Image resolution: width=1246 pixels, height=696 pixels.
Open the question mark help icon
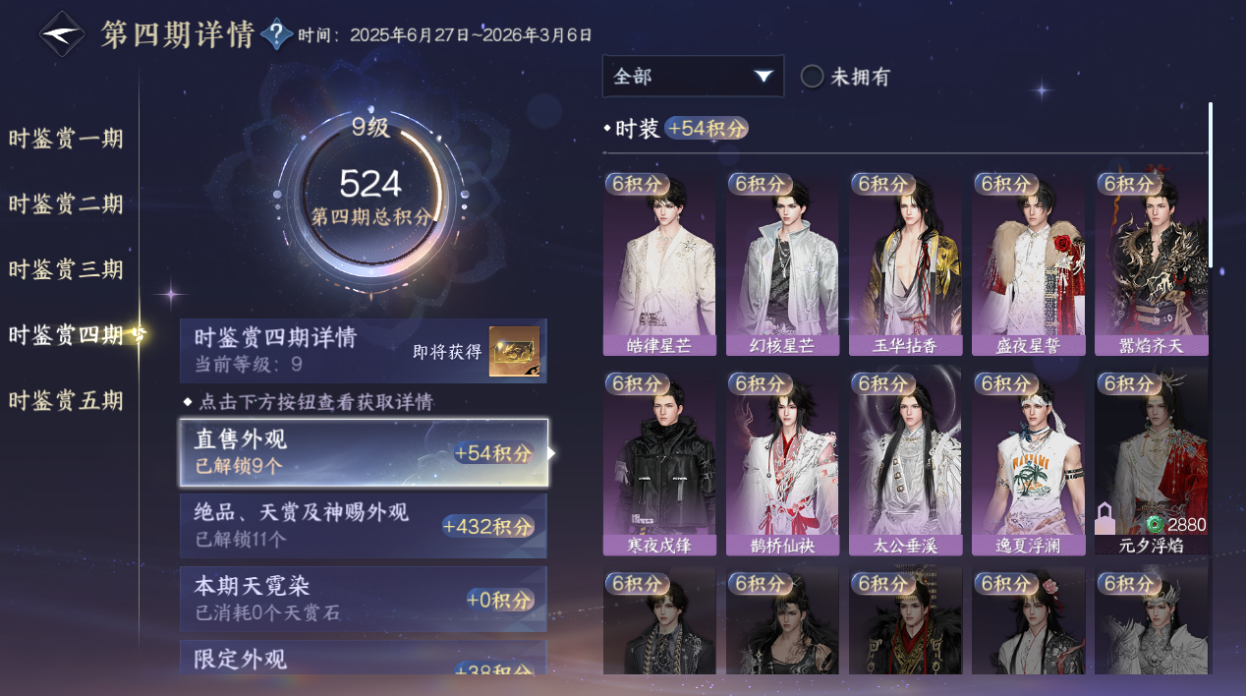click(278, 34)
